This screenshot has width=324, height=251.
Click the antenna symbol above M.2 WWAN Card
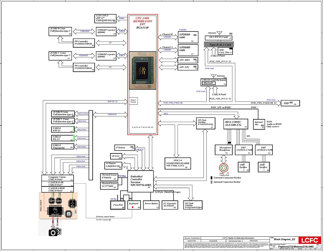point(219,33)
